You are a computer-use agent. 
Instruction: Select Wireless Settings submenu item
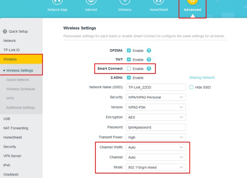20,71
